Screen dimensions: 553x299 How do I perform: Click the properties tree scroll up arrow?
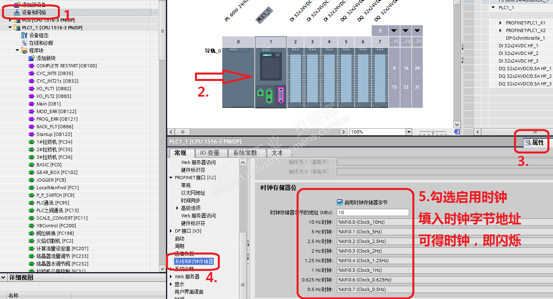[243, 162]
